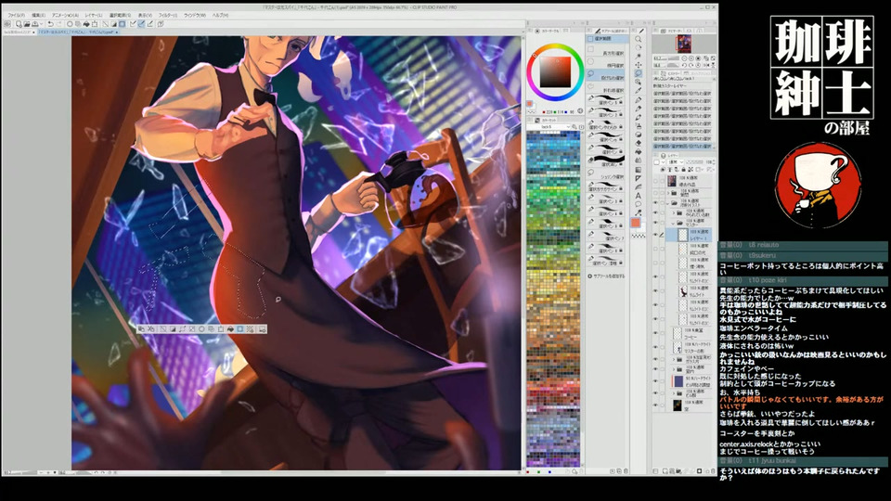Click サブツールを追加する button
The image size is (891, 501).
coord(609,276)
